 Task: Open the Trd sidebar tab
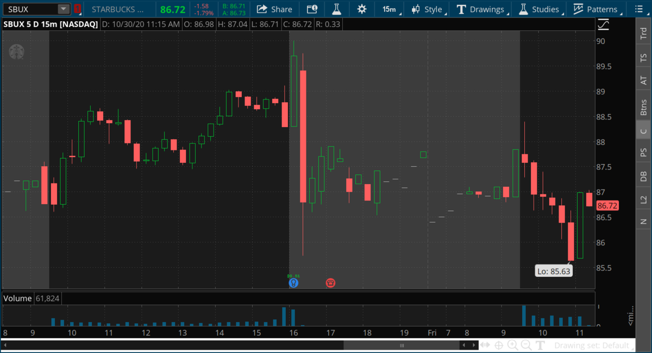(643, 34)
